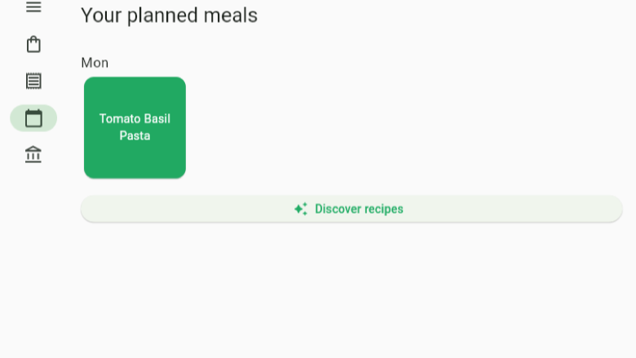Viewport: 636px width, 358px height.
Task: Click the word Pasta on the green card
Action: click(135, 135)
